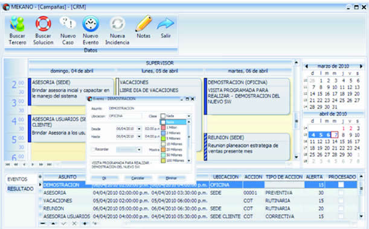Jump forward a page in scheduler navigator
Viewport: 369px width, 229px height.
coord(40,165)
